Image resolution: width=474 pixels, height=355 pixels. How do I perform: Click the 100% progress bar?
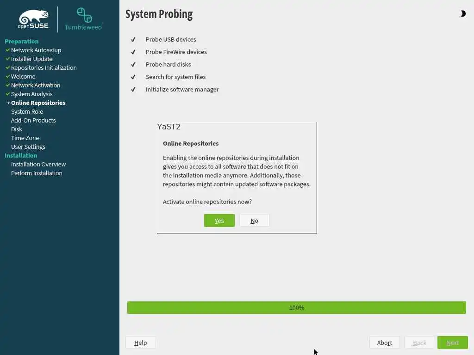coord(297,307)
